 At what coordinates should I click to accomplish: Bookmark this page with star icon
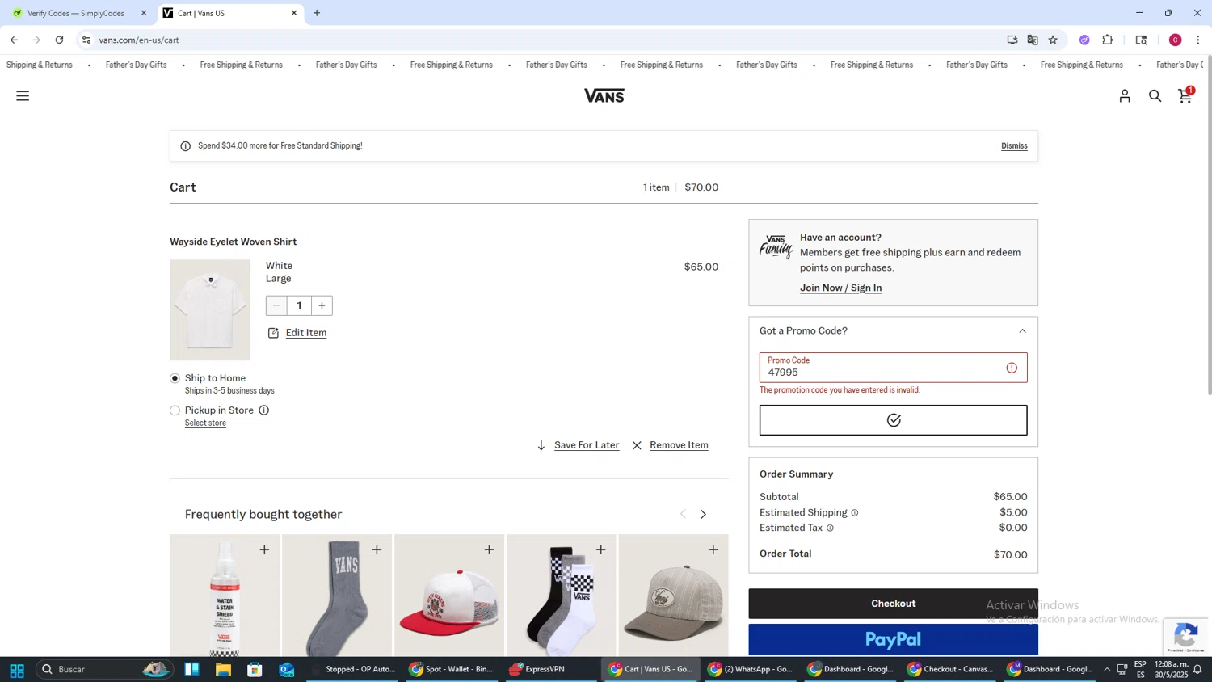tap(1053, 40)
